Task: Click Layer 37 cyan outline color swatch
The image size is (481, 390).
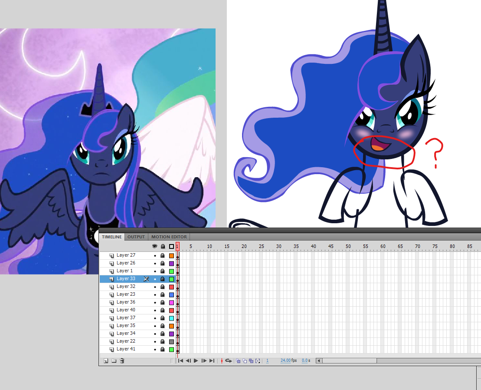Action: [x=171, y=318]
